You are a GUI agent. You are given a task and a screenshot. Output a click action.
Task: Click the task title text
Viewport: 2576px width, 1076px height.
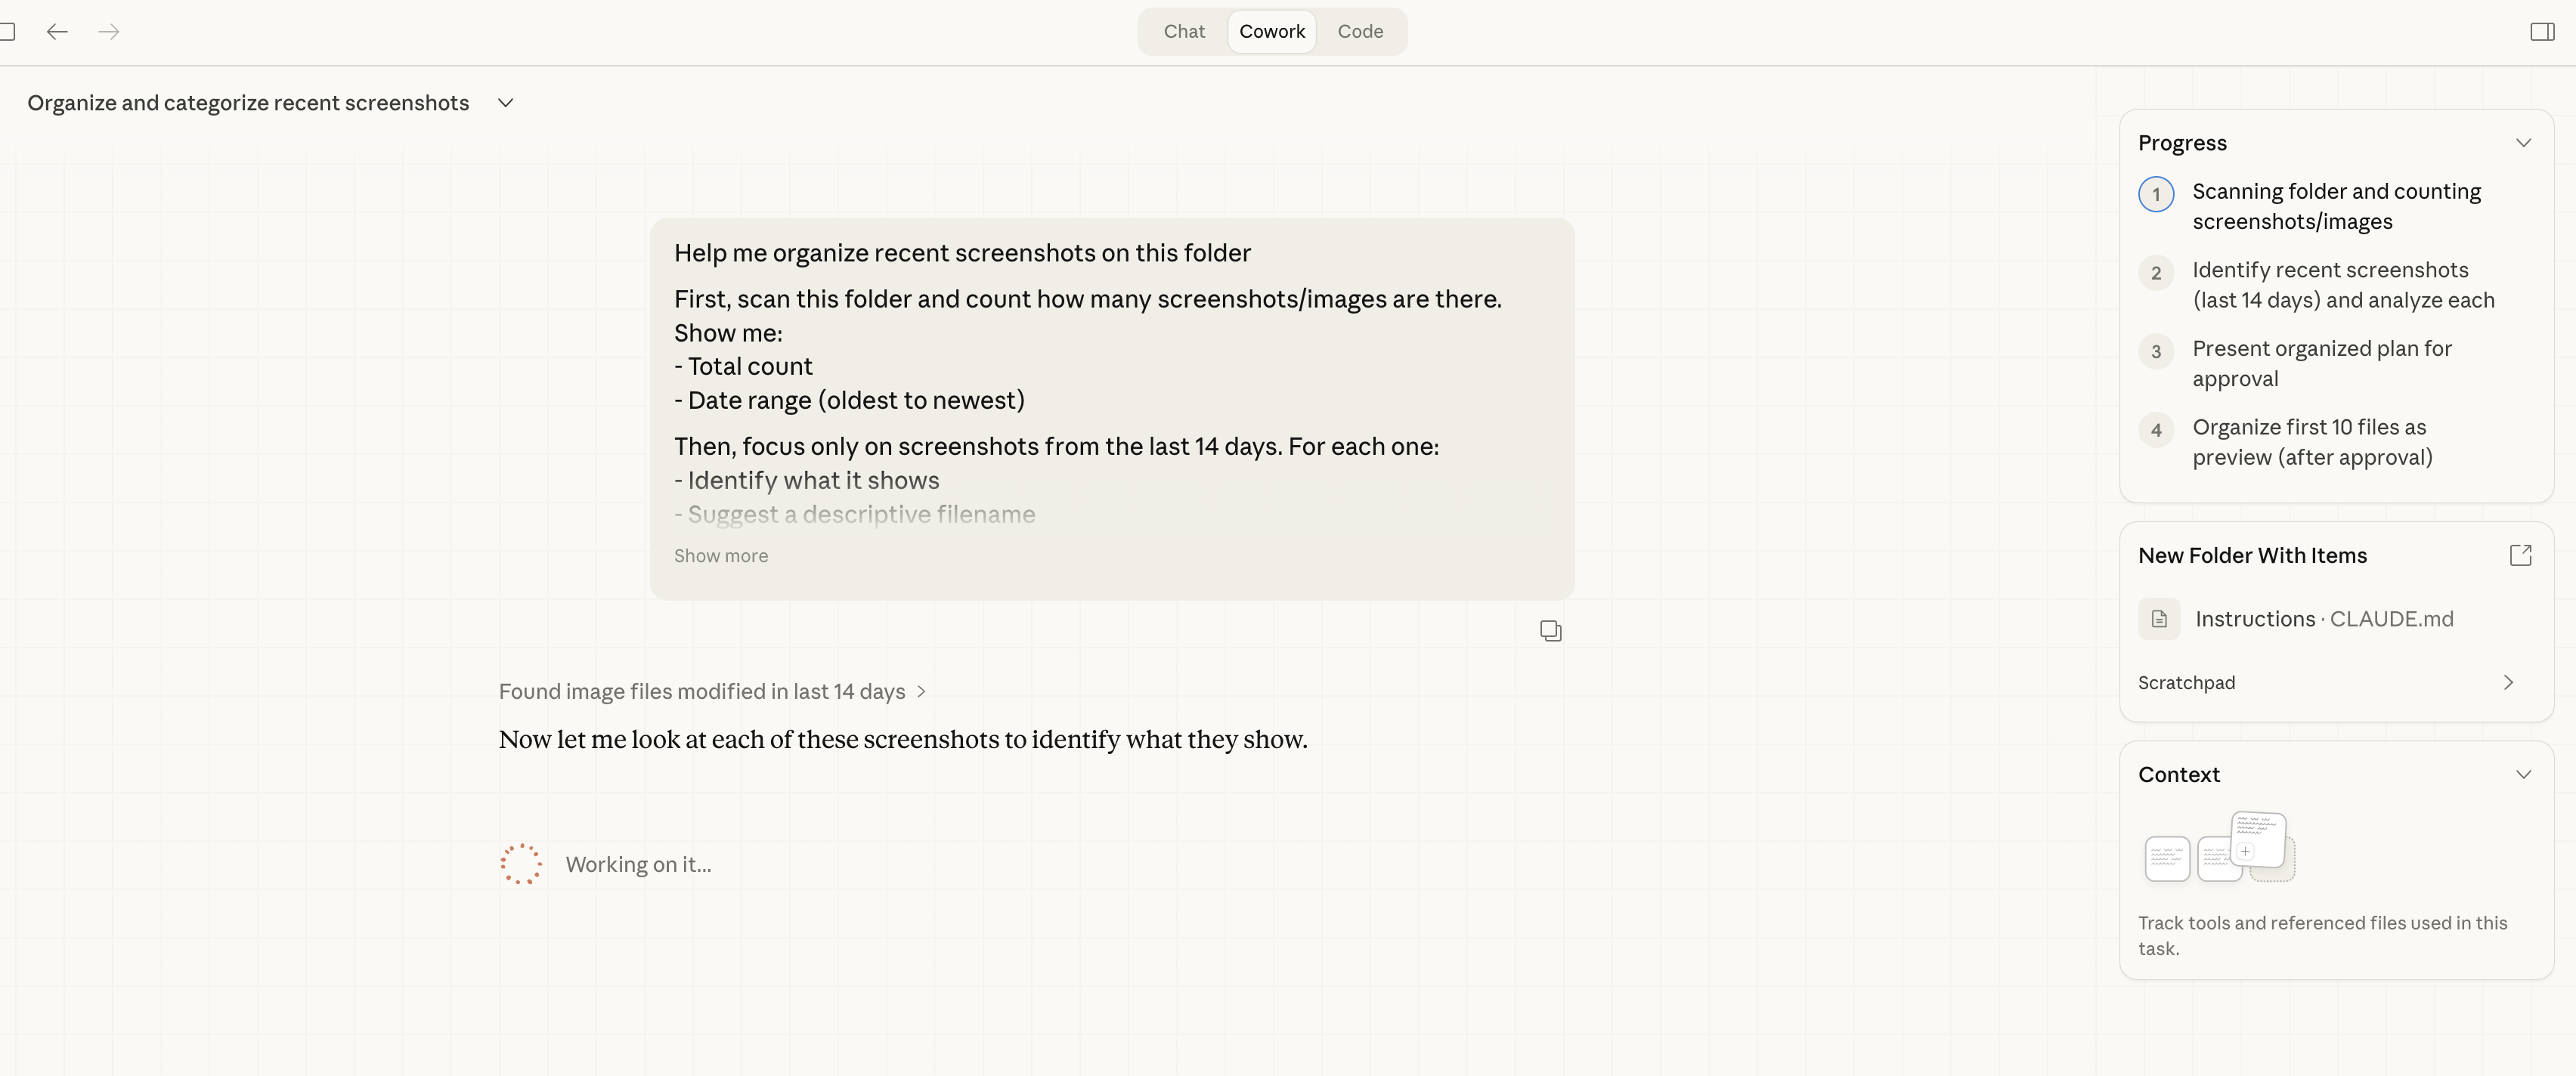248,103
